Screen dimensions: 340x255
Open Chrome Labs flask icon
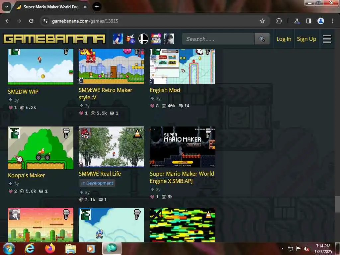coord(297,21)
